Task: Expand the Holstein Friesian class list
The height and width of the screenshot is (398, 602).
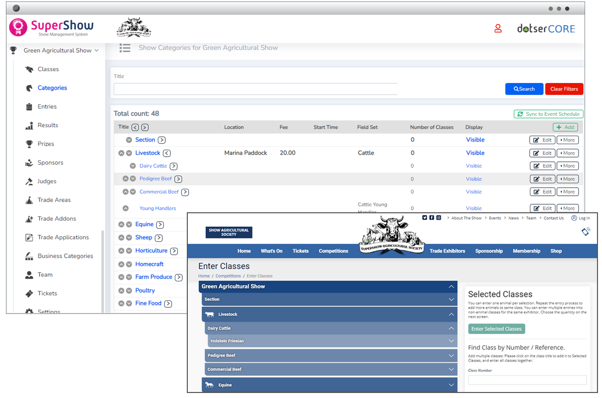Action: (451, 341)
